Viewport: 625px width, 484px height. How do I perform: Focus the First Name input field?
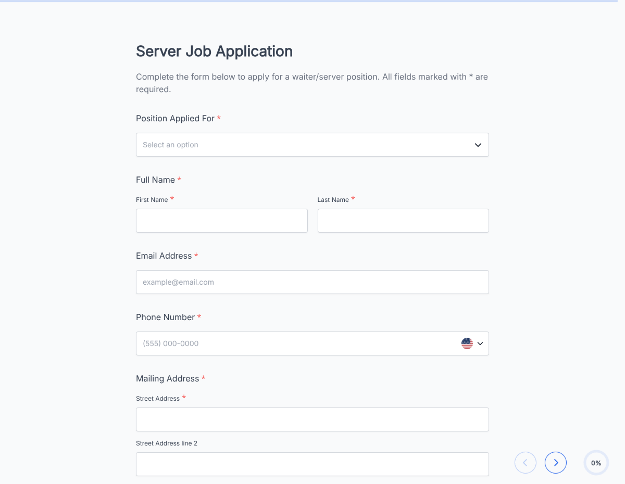[222, 221]
